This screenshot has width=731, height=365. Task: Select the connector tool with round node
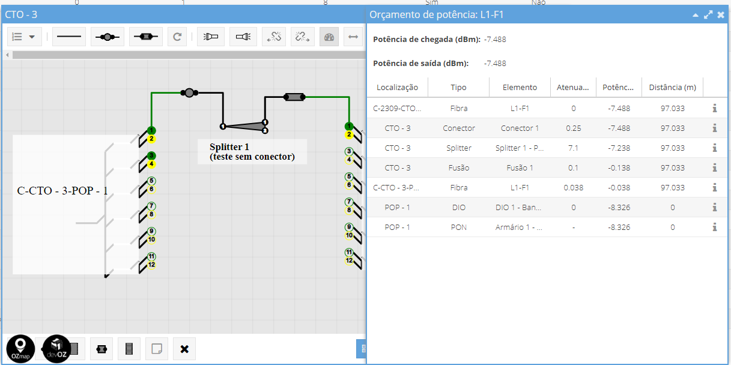pyautogui.click(x=108, y=37)
